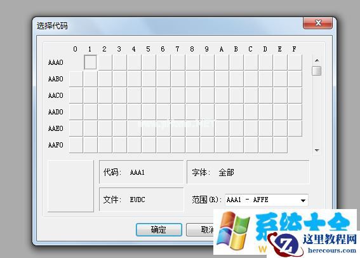Viewport: 360px width, 258px height.
Task: Open the 范围 AAA1 - AFFE dropdown
Action: click(x=303, y=200)
